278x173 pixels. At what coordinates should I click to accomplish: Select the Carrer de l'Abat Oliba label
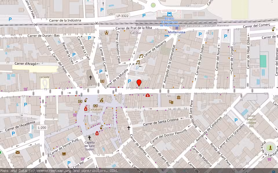pyautogui.click(x=248, y=53)
